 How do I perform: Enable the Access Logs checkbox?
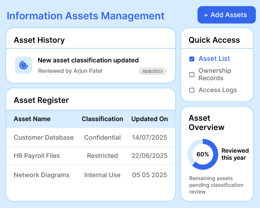192,90
